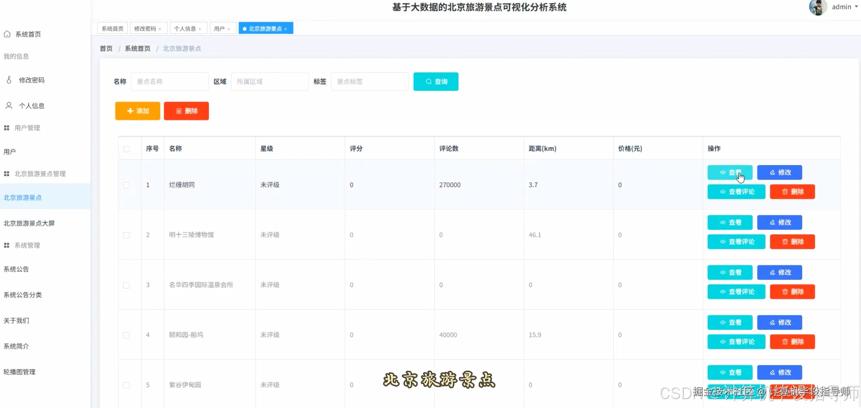Screen dimensions: 861x408
Task: Delete the 明十三陵博物馆 row
Action: (x=793, y=242)
